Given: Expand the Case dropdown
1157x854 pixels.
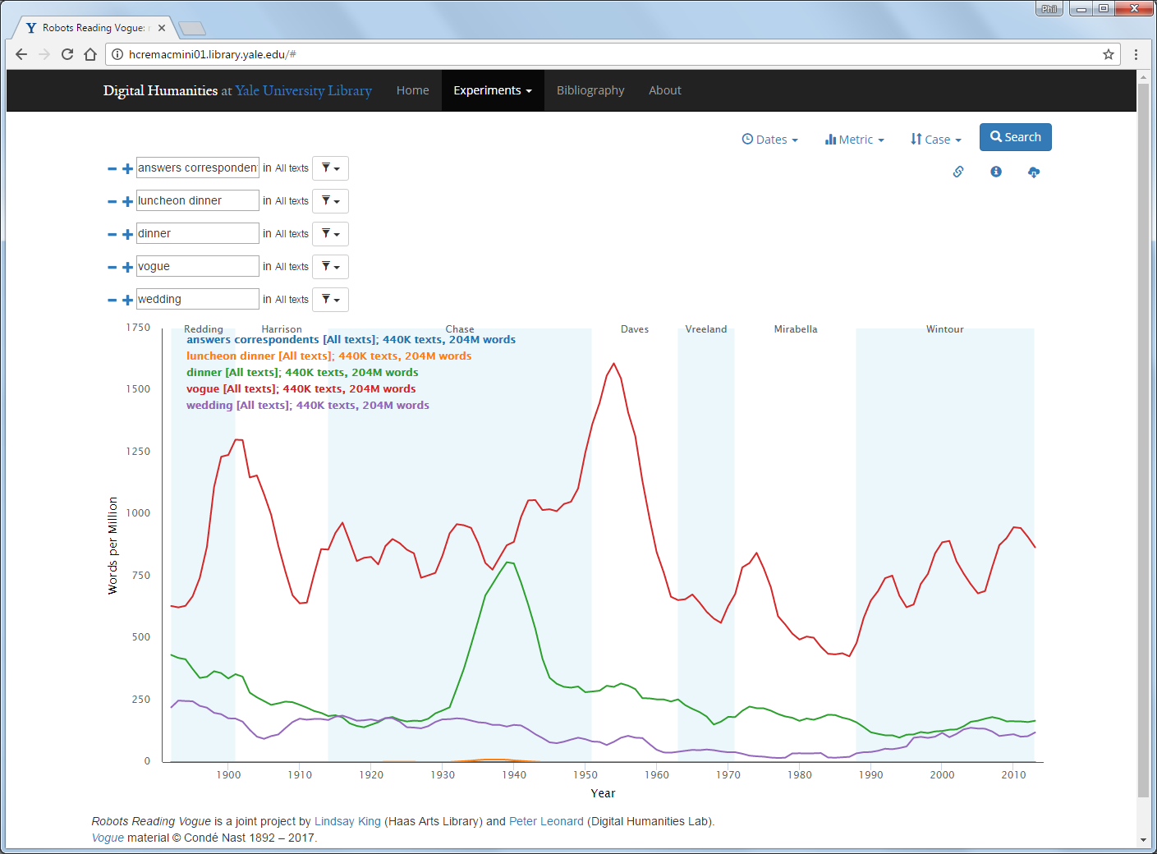Looking at the screenshot, I should click(x=935, y=140).
